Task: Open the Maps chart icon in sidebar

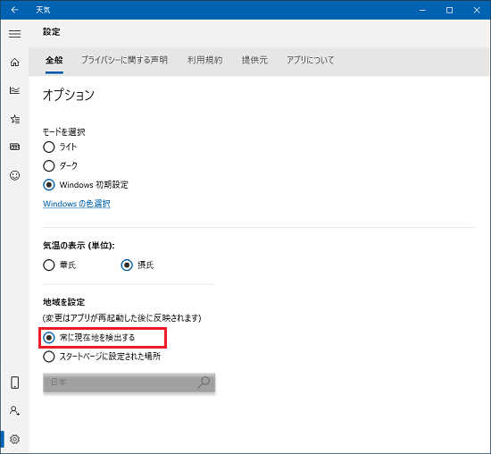Action: pyautogui.click(x=14, y=90)
